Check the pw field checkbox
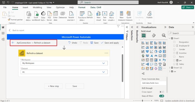Viewport: 195px width, 102px height. [174, 60]
